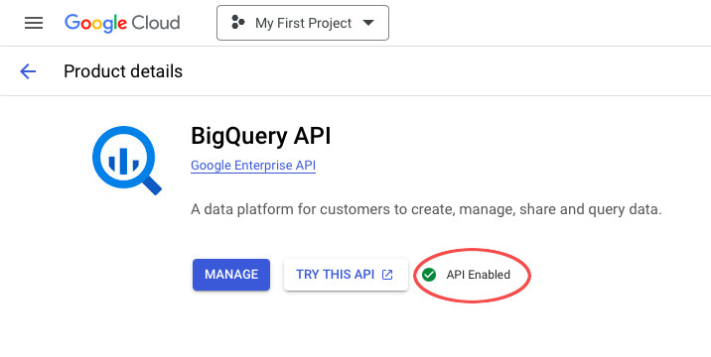Open the hamburger navigation menu

(x=34, y=23)
